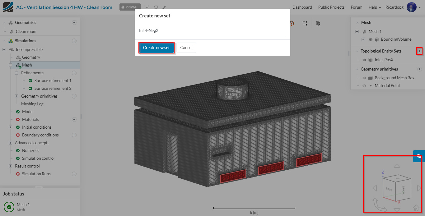Toggle visibility of Material Point
The image size is (425, 216).
coord(364,85)
